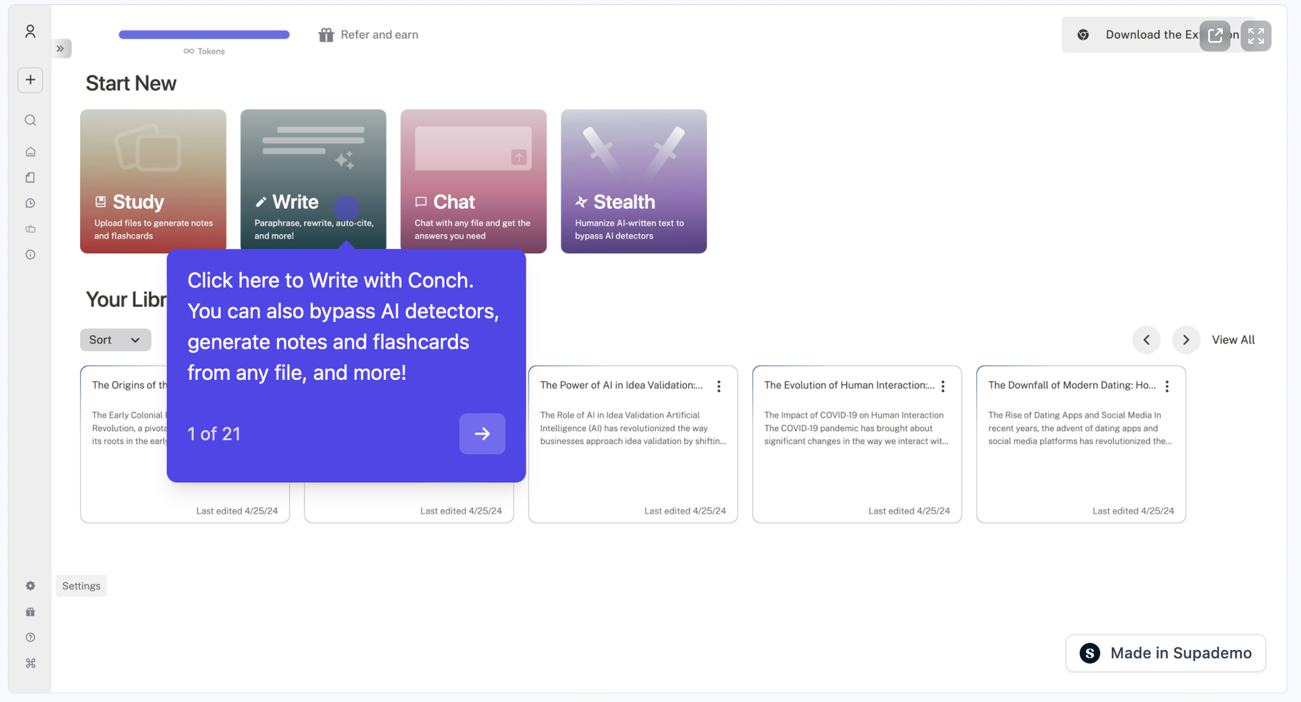Click the Tokens usage progress bar
Screen dimensions: 1301x702
click(x=204, y=34)
